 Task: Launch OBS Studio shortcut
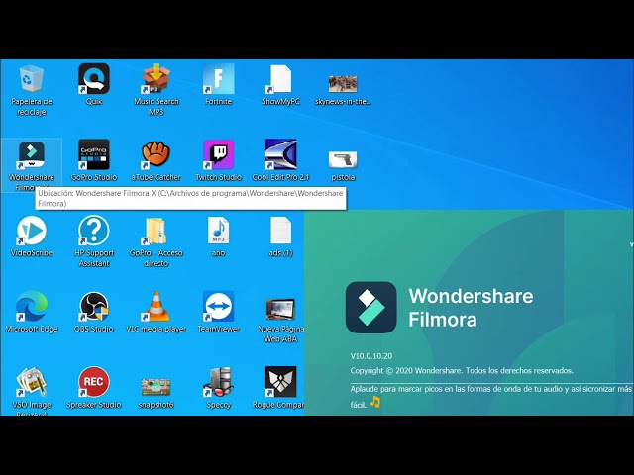94,312
